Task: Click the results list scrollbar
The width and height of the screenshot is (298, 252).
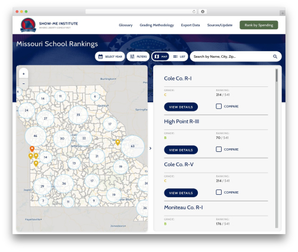Action: (277, 76)
